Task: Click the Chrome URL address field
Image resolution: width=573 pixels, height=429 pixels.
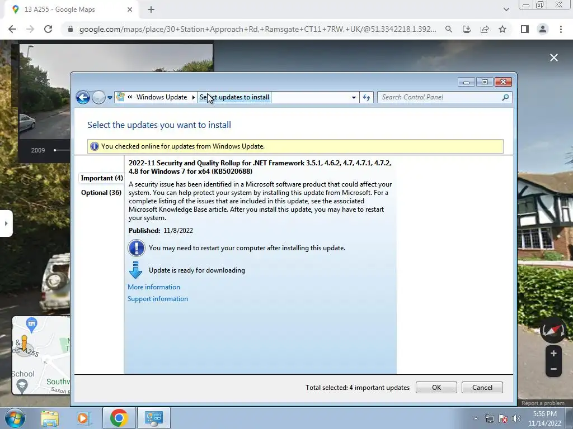Action: click(x=257, y=29)
